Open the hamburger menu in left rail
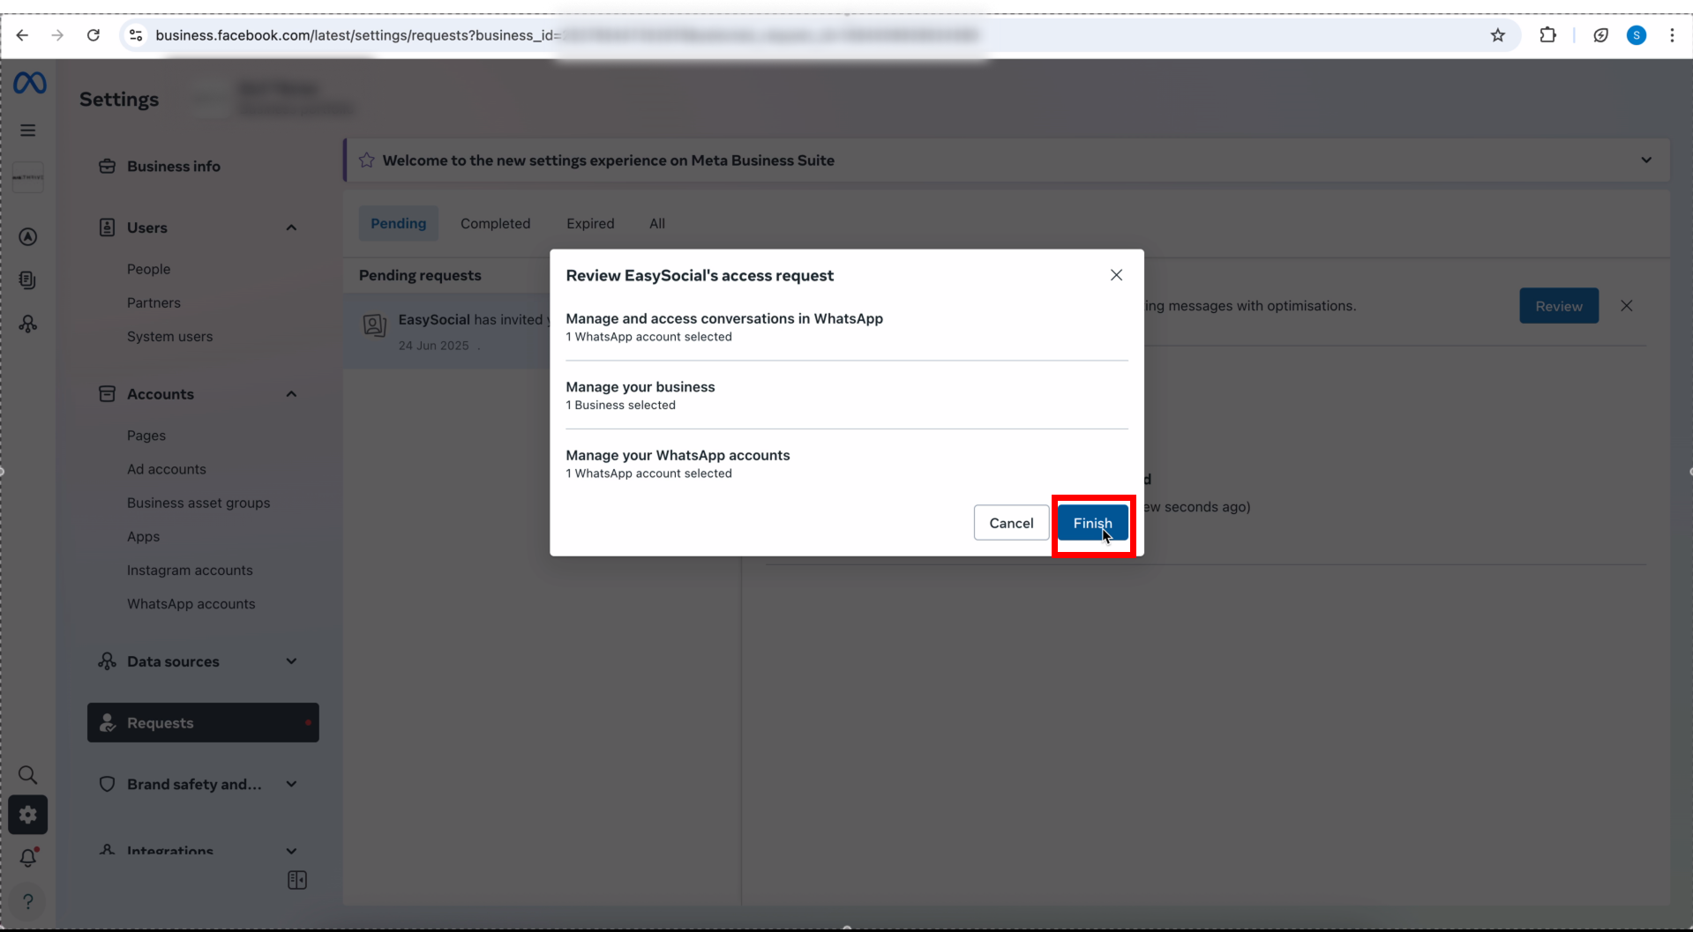The height and width of the screenshot is (932, 1693). 28,130
